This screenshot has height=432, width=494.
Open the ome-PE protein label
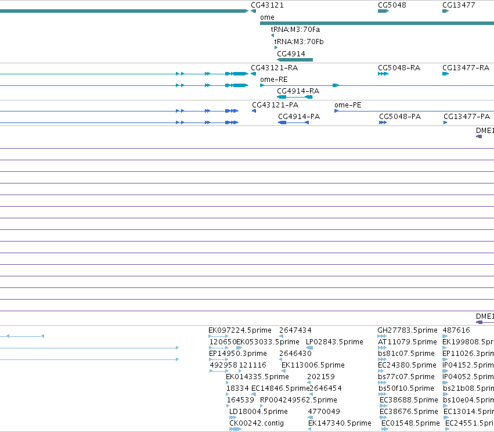click(348, 105)
